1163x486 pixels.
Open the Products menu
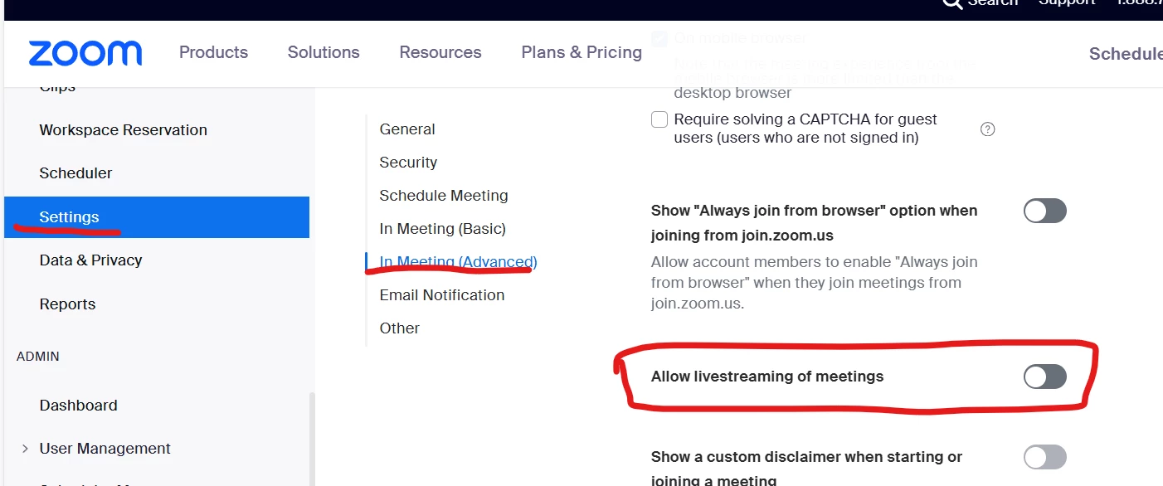(x=213, y=52)
